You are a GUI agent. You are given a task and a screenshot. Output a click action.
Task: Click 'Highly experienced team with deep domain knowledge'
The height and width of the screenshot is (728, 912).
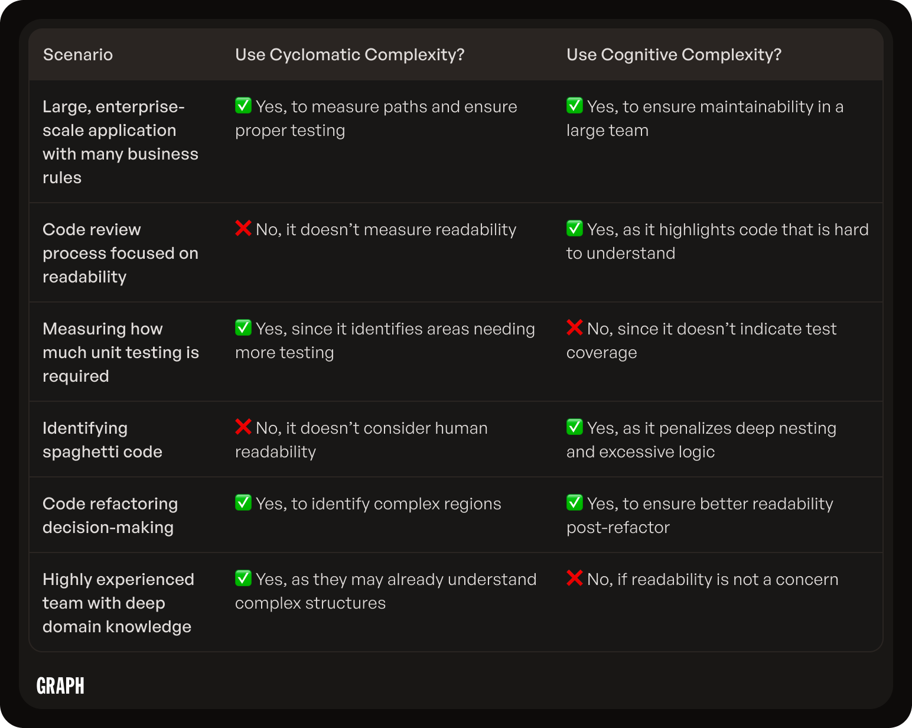tap(118, 603)
